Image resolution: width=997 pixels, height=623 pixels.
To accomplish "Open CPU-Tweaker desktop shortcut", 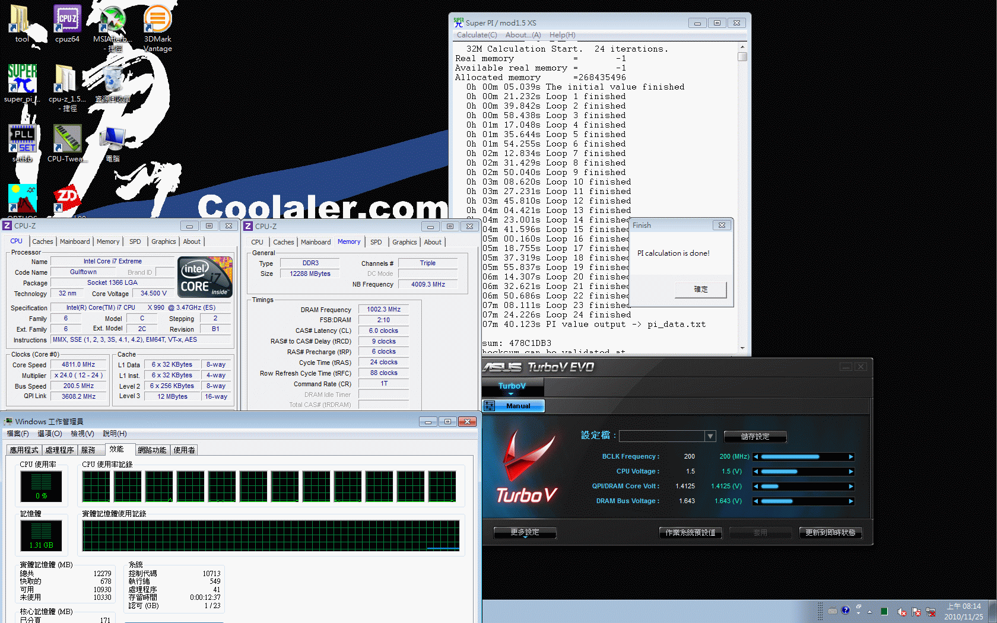I will pyautogui.click(x=67, y=143).
